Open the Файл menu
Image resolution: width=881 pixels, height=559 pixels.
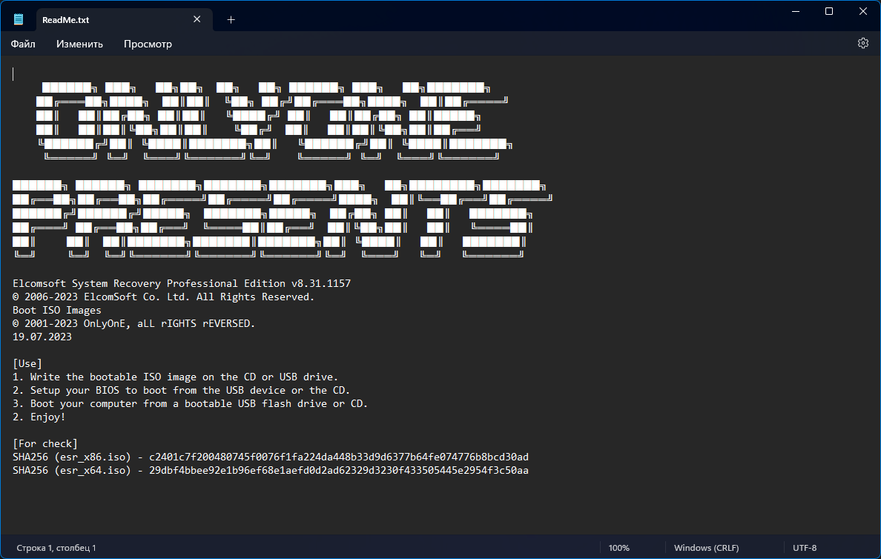pyautogui.click(x=23, y=44)
